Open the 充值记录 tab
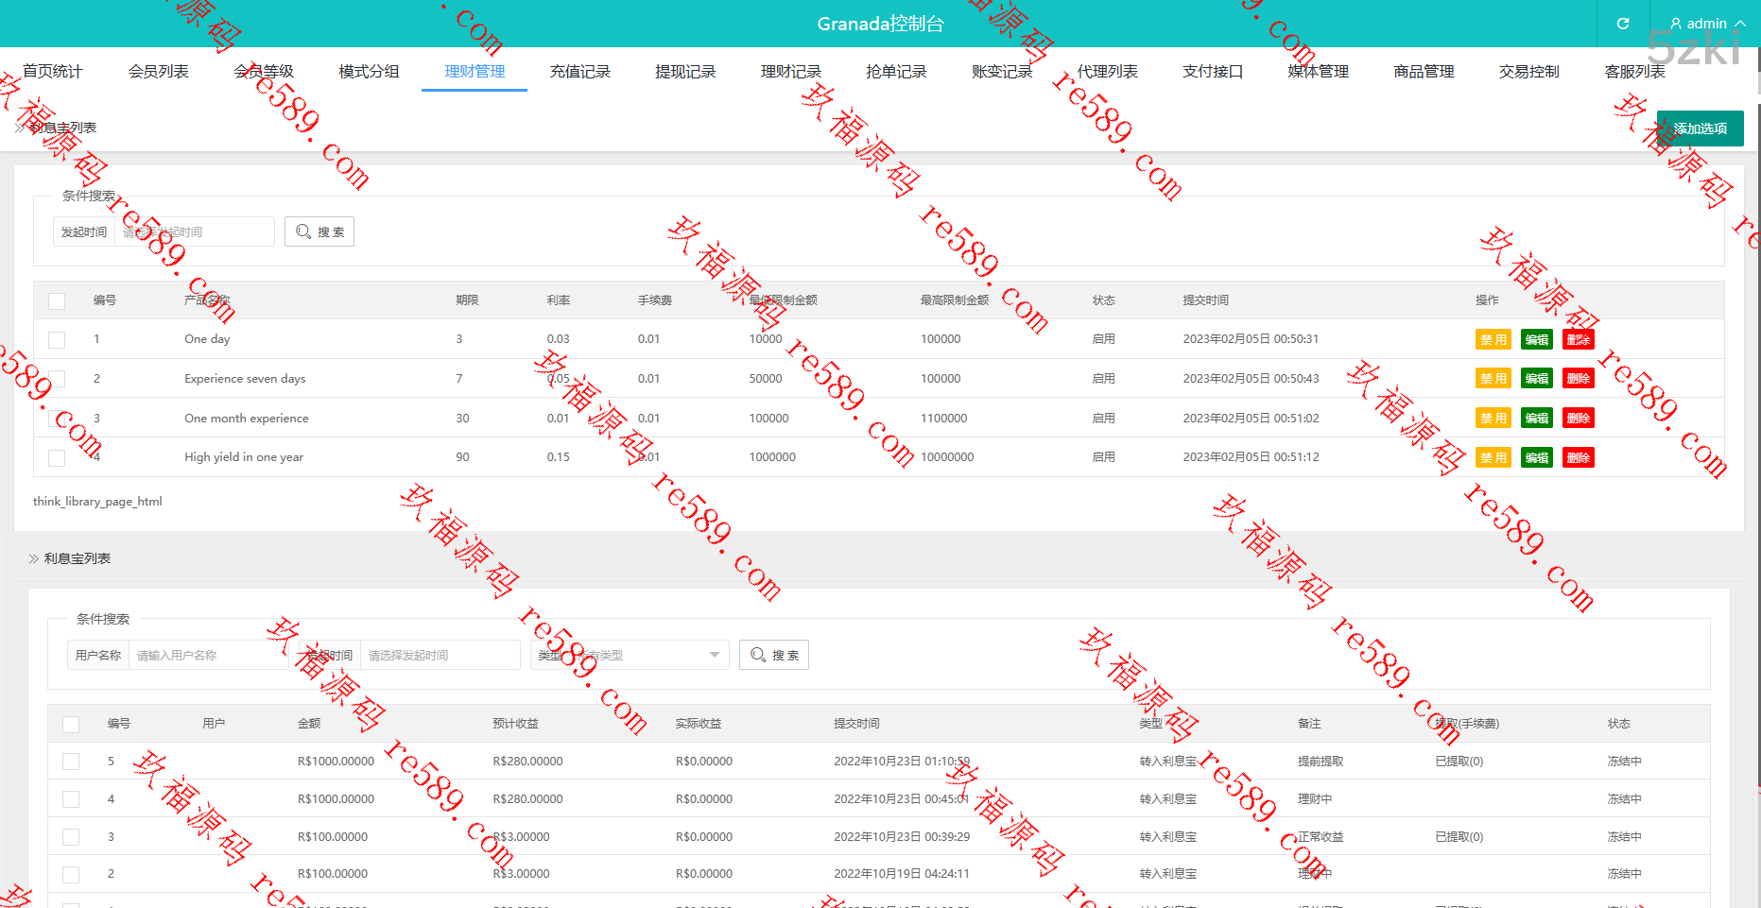 pyautogui.click(x=580, y=72)
